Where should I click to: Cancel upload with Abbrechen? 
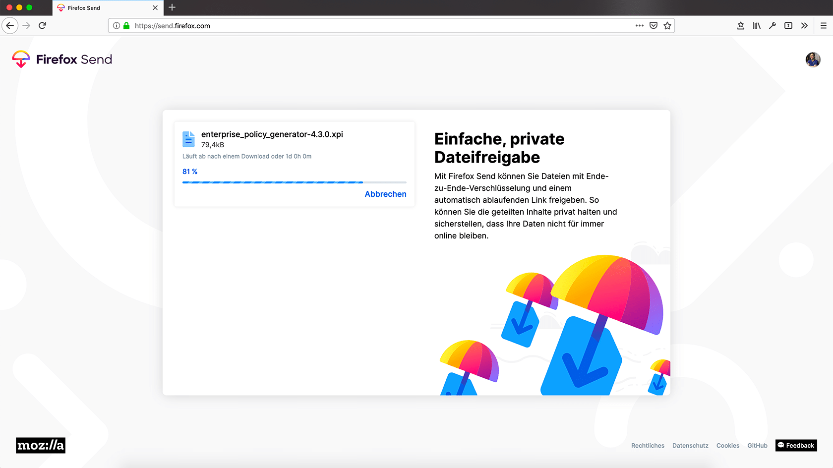[x=386, y=194]
